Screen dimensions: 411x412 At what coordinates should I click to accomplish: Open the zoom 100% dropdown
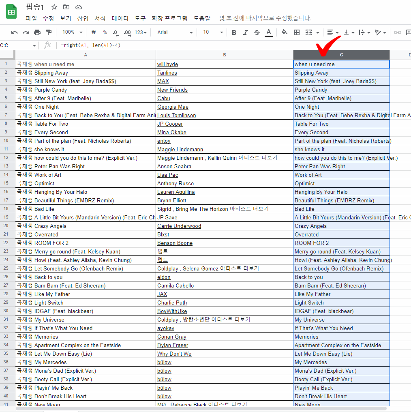point(72,32)
